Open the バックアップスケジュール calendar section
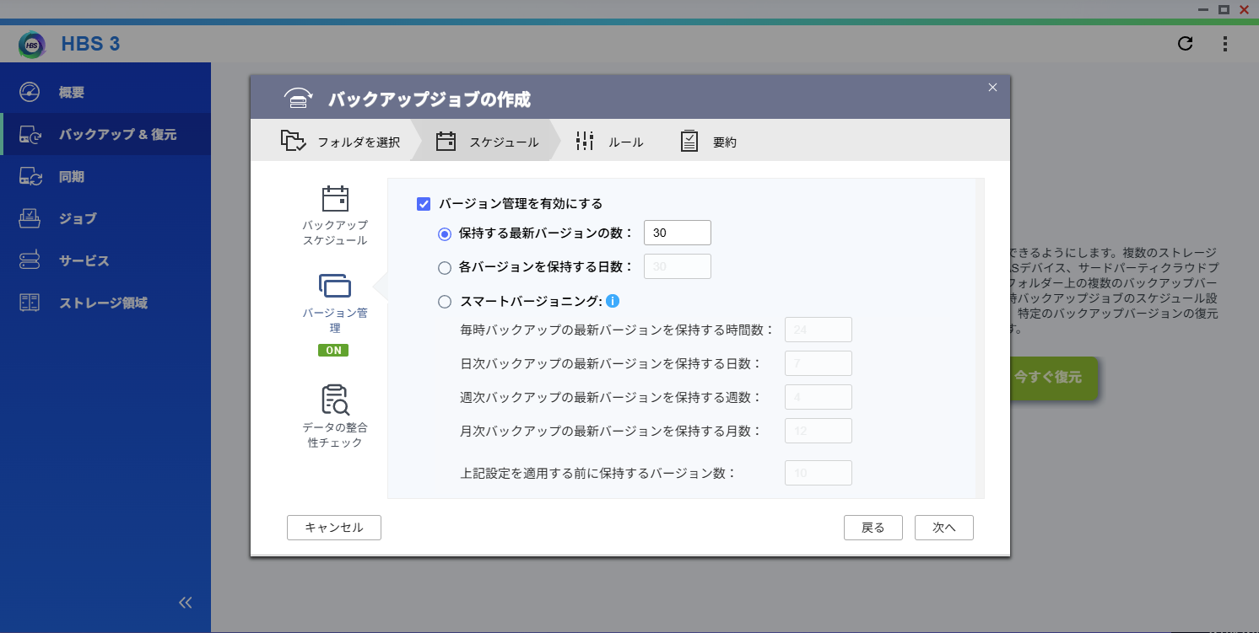The height and width of the screenshot is (633, 1259). pos(335,200)
